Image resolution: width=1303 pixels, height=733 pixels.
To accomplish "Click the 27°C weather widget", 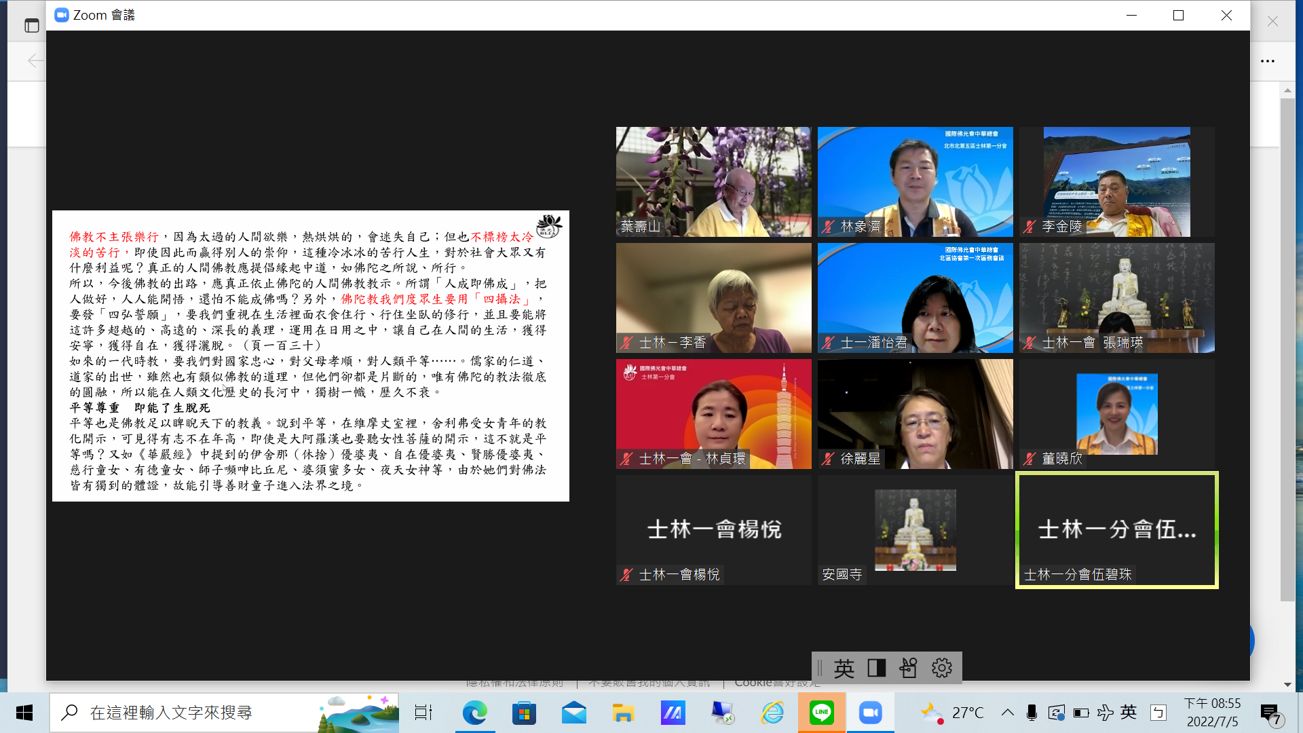I will point(952,713).
